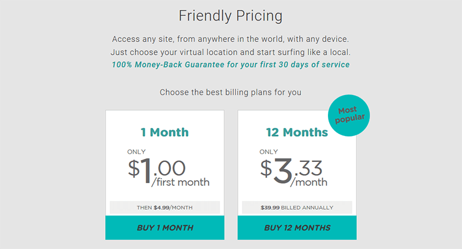This screenshot has width=462, height=249.
Task: Click the Friendly Pricing title
Action: click(230, 16)
